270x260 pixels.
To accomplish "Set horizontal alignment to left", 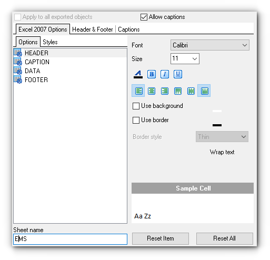I will (138, 91).
